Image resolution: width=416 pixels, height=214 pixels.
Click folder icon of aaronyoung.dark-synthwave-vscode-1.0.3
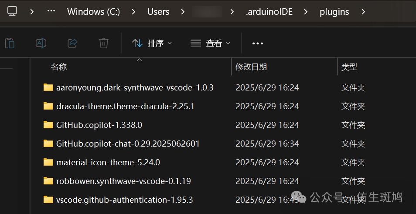48,87
